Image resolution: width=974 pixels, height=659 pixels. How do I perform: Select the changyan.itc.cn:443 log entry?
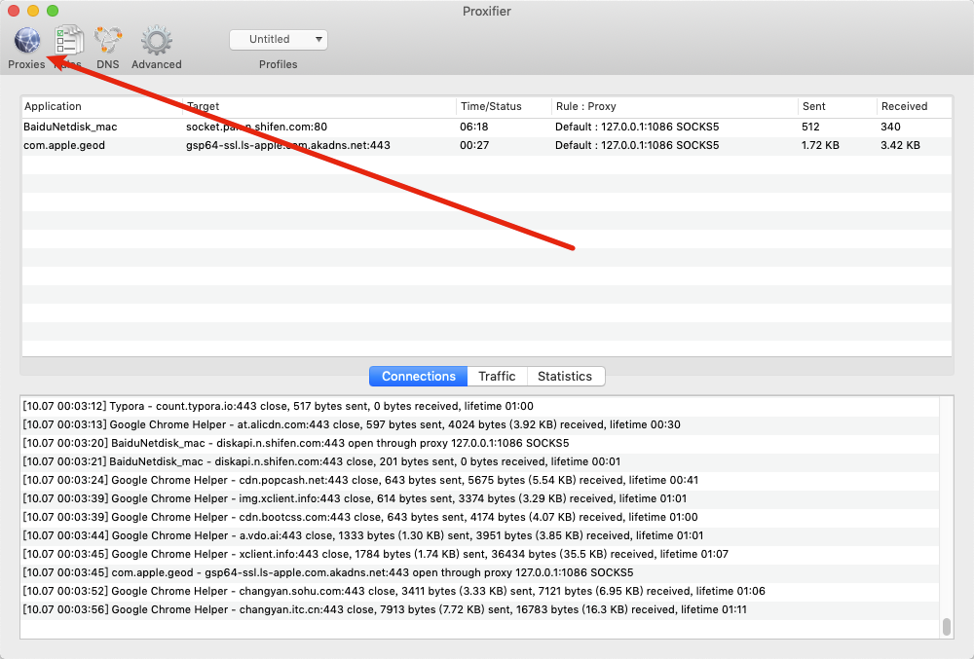coord(479,609)
